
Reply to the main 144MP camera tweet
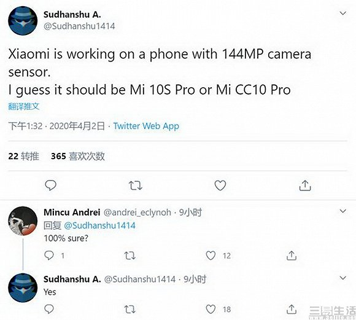click(50, 185)
